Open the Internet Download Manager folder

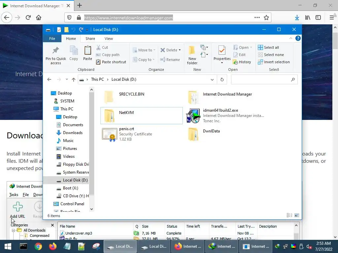(x=225, y=97)
